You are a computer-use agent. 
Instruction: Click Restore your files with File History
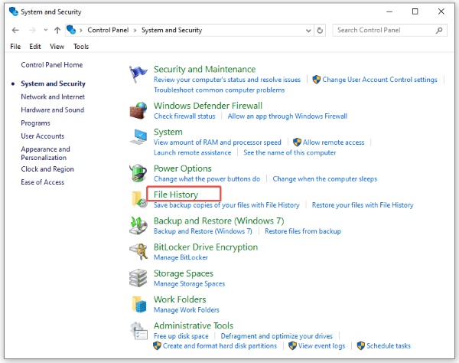tap(363, 205)
